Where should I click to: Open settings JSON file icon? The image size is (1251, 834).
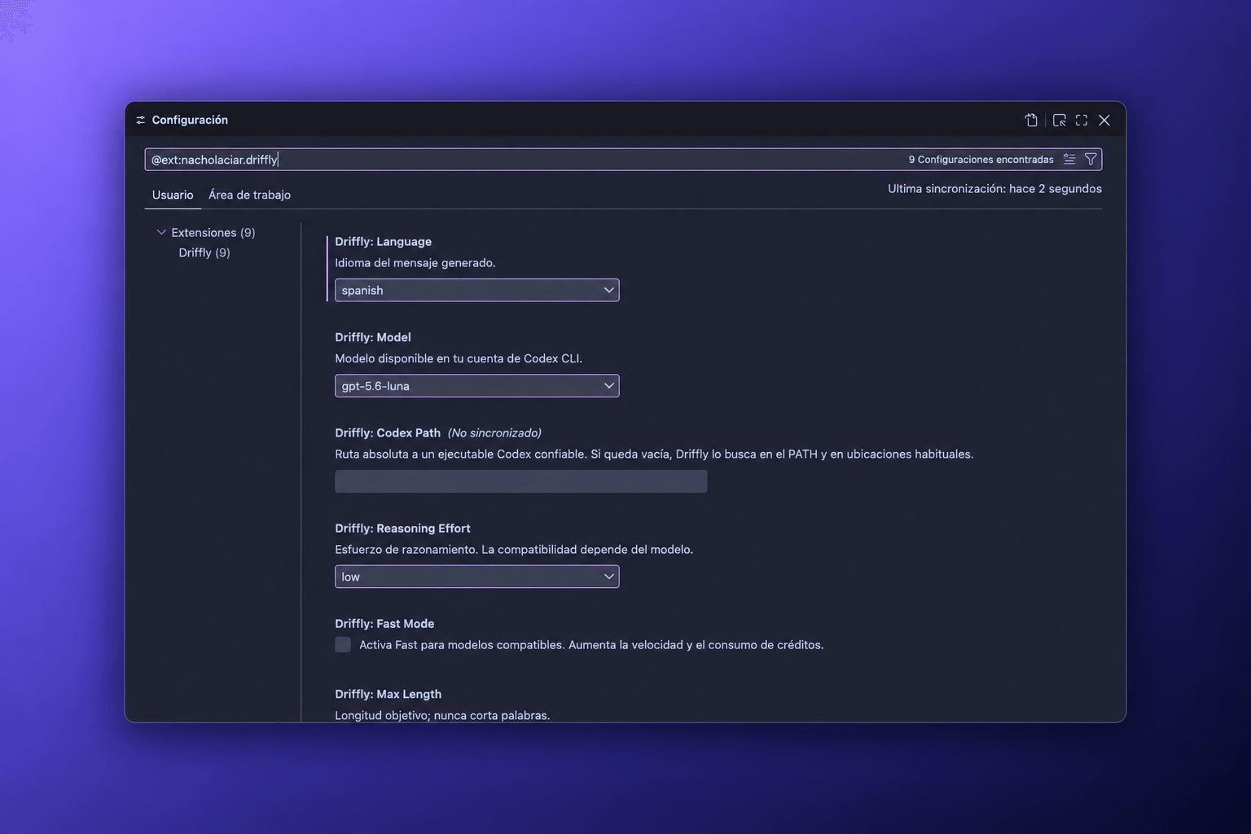click(x=1031, y=120)
